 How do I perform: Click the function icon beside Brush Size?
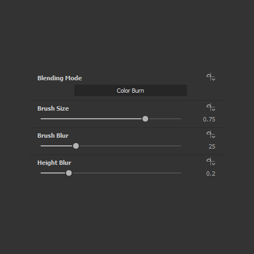[211, 107]
